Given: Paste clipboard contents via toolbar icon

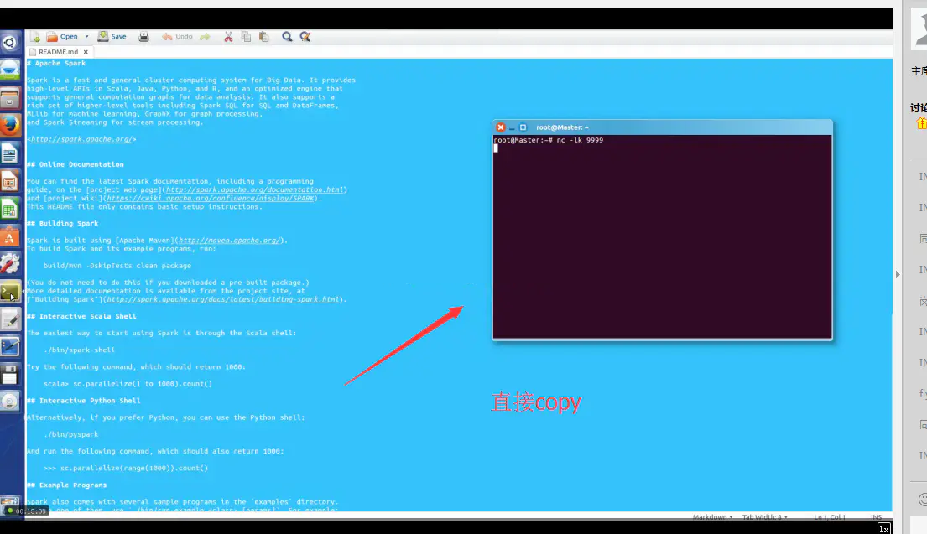Looking at the screenshot, I should [263, 37].
